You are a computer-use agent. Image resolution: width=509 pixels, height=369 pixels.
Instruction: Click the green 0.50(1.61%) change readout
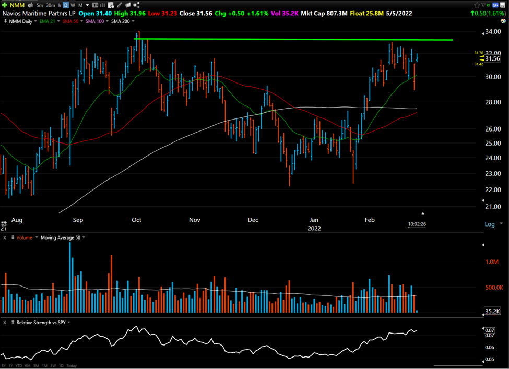pos(488,13)
